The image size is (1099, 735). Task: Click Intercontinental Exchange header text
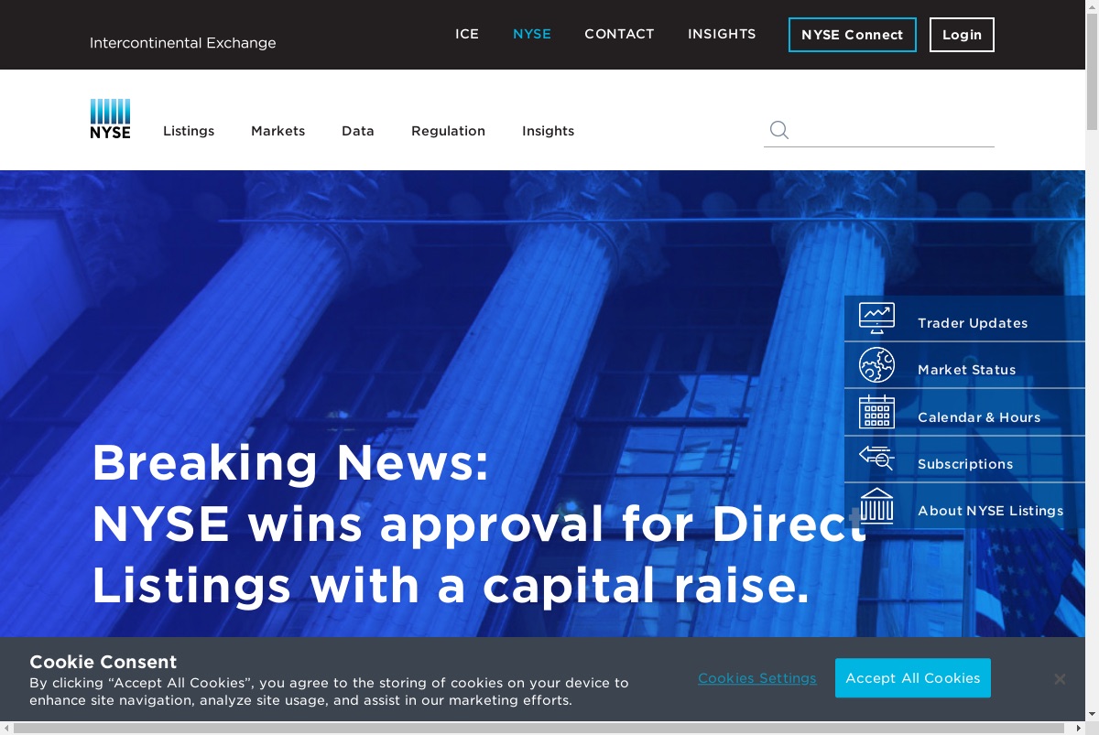pyautogui.click(x=183, y=43)
